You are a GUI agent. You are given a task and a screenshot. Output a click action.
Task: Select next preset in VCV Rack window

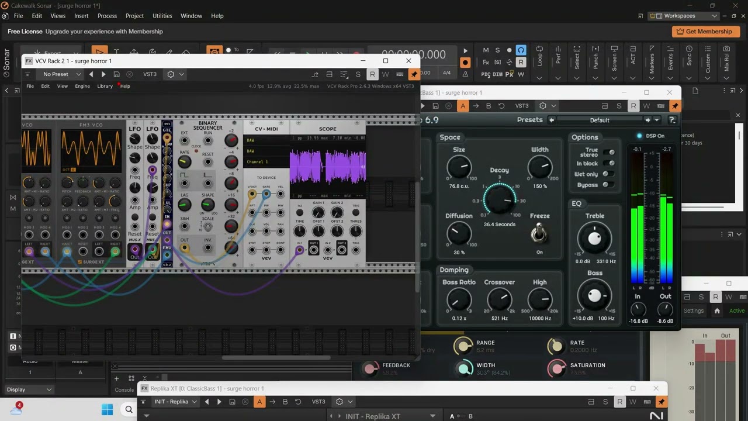point(103,74)
